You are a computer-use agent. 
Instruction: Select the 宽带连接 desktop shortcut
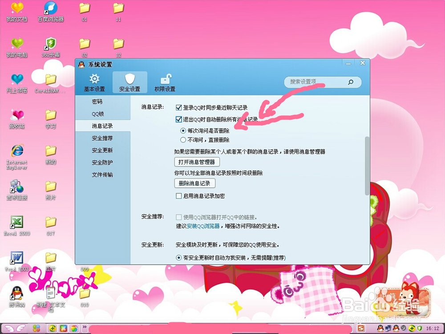coord(17,190)
